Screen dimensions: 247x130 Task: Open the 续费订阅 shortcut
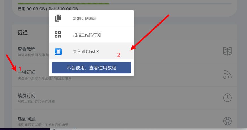pyautogui.click(x=125, y=98)
